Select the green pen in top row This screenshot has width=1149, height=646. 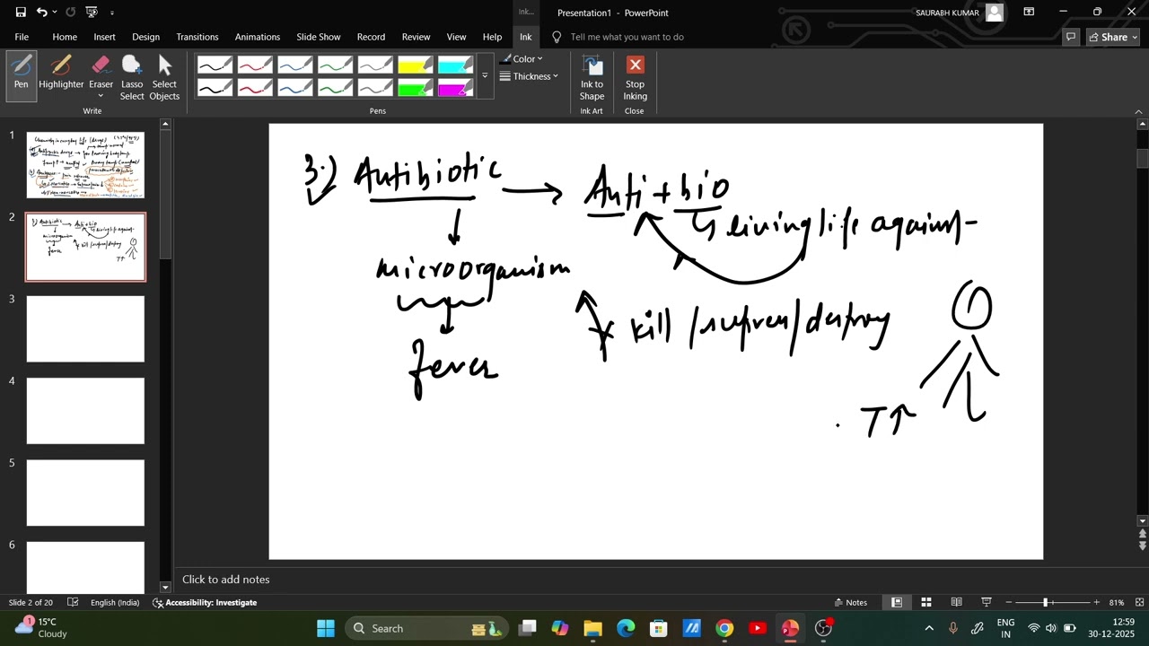coord(335,65)
